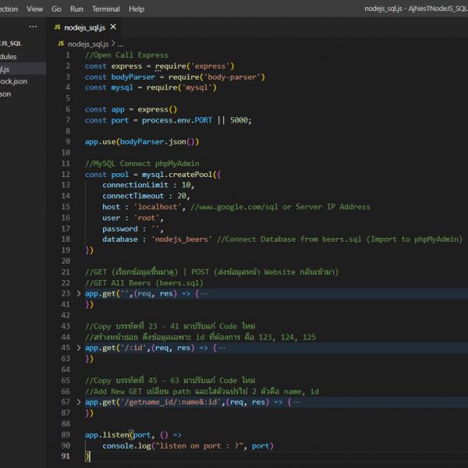Open the Explorer more actions ellipsis
Viewport: 468px width, 468px height.
click(x=33, y=27)
